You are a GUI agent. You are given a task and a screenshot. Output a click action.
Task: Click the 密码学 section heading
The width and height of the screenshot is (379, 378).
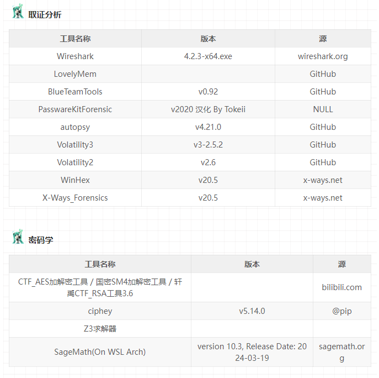click(41, 240)
